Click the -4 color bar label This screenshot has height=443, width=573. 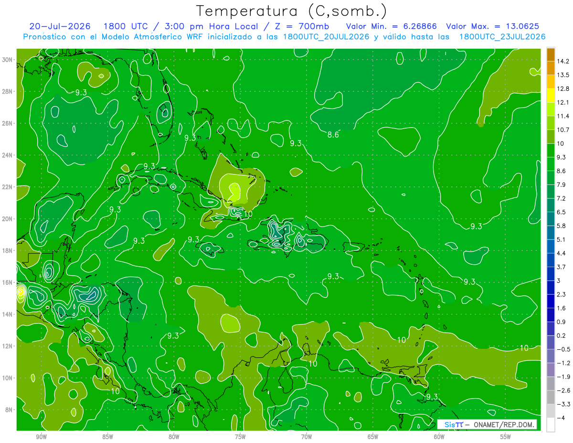click(562, 418)
